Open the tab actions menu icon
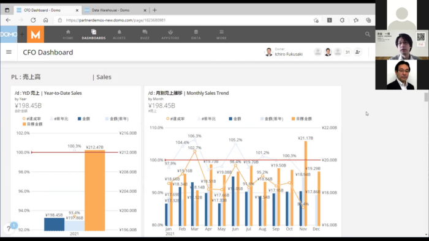The image size is (429, 241). (7, 10)
